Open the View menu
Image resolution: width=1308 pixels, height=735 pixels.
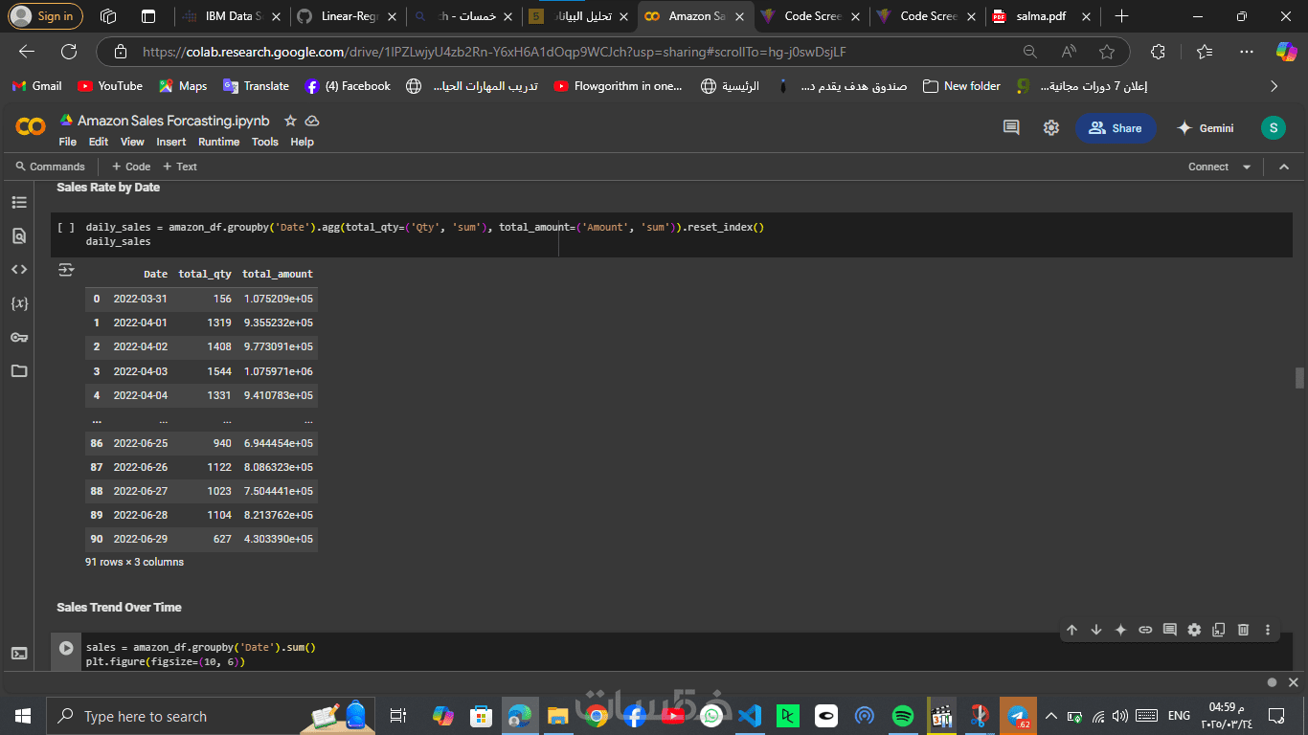[x=132, y=142]
